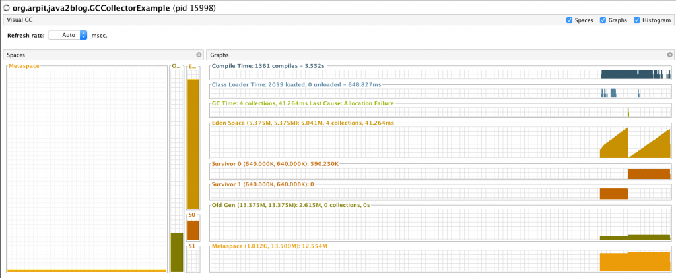
Task: Click the Metaspace area in Spaces panel
Action: click(x=86, y=169)
